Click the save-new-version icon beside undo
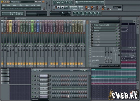The image size is (140, 101). (x=79, y=13)
